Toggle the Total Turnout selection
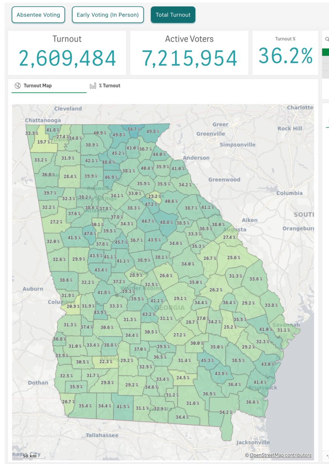 point(173,14)
